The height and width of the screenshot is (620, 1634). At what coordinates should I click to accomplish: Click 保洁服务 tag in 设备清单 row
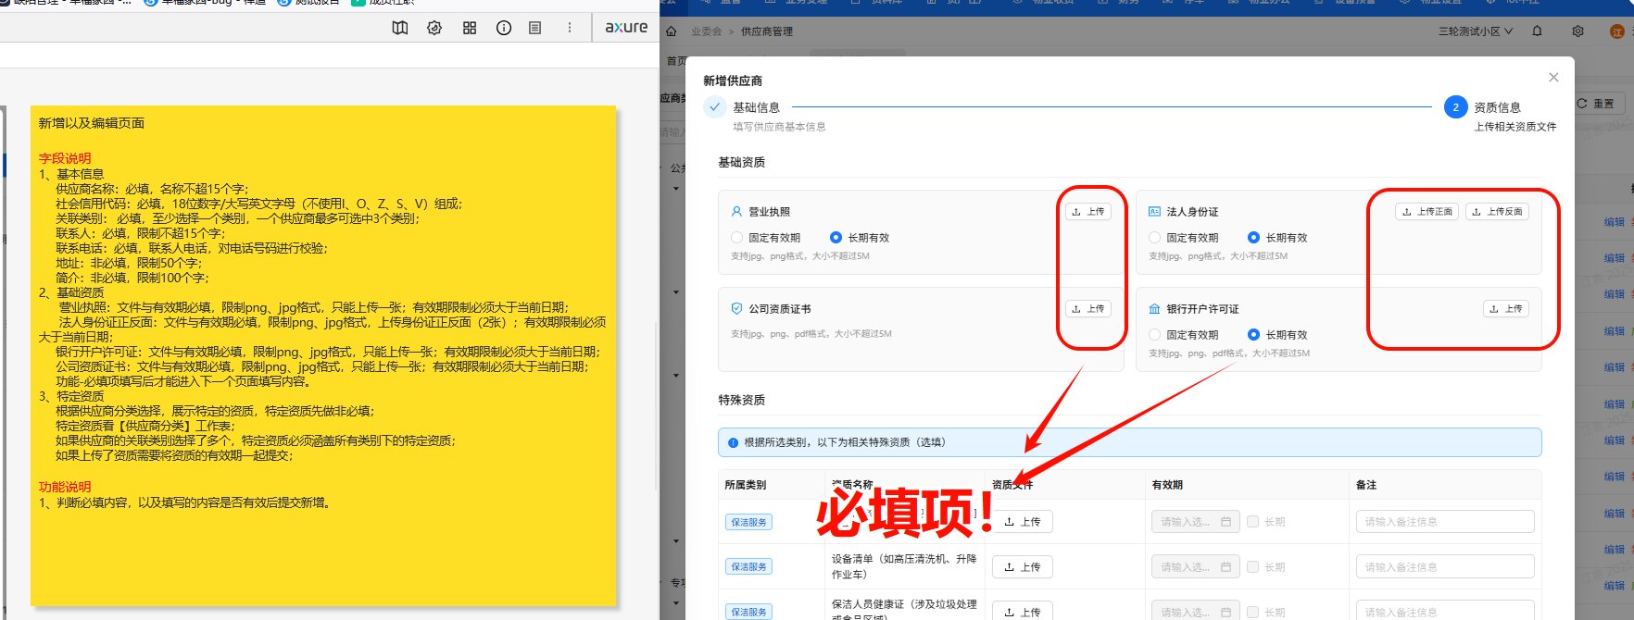pos(748,567)
